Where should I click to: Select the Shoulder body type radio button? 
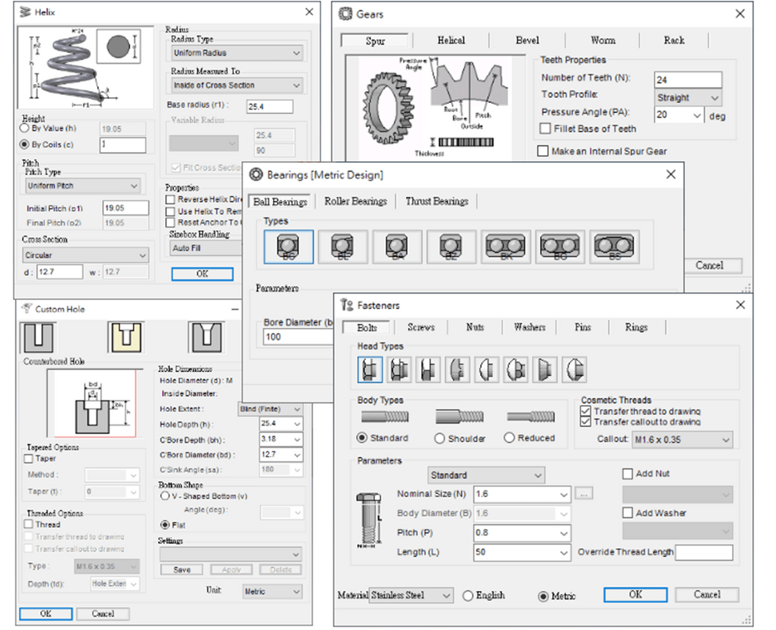440,439
